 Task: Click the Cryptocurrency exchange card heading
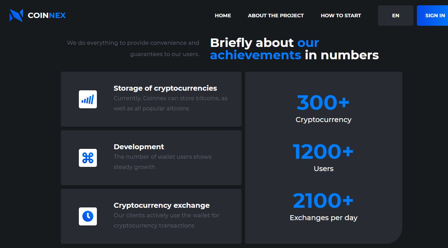162,205
